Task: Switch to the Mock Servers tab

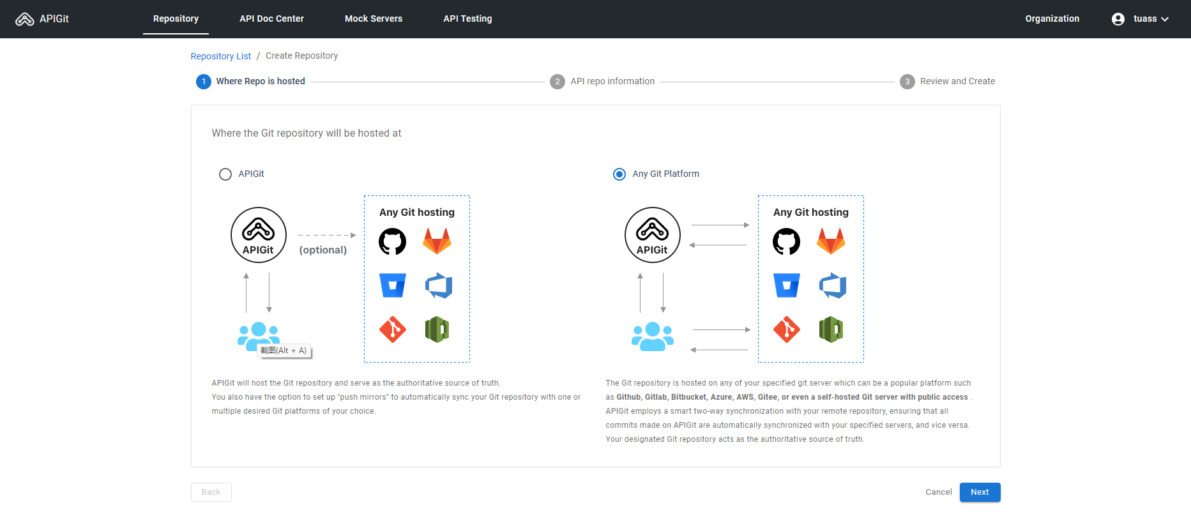Action: point(374,19)
